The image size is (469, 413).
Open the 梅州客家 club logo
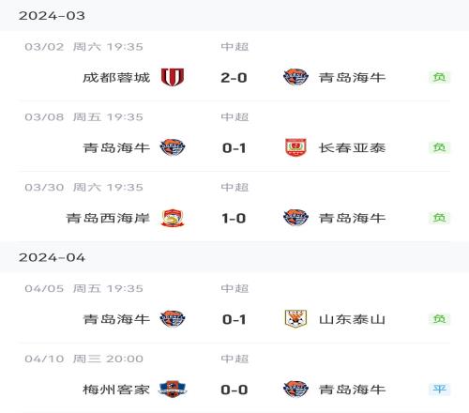click(x=173, y=389)
